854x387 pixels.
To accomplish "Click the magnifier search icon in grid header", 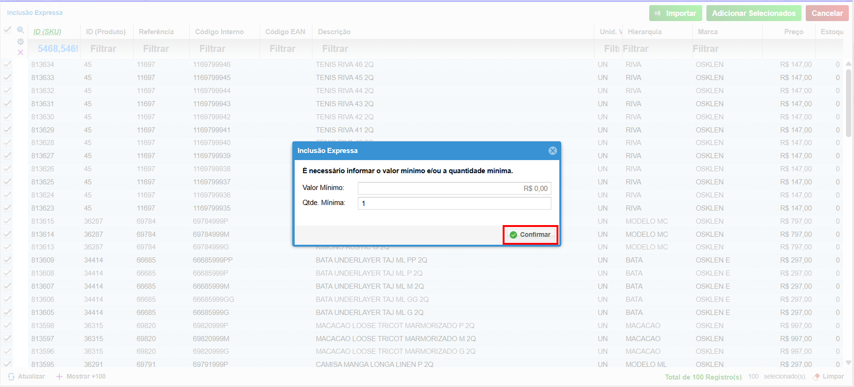I will [20, 30].
